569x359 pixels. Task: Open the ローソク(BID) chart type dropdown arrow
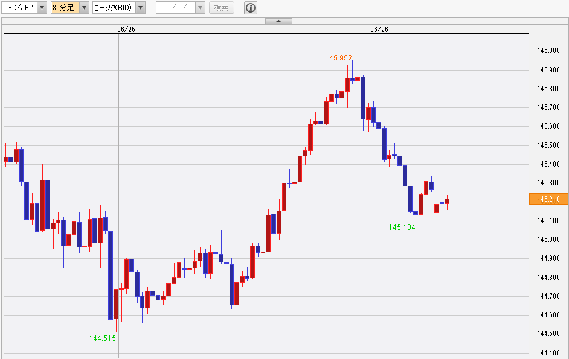[x=140, y=8]
